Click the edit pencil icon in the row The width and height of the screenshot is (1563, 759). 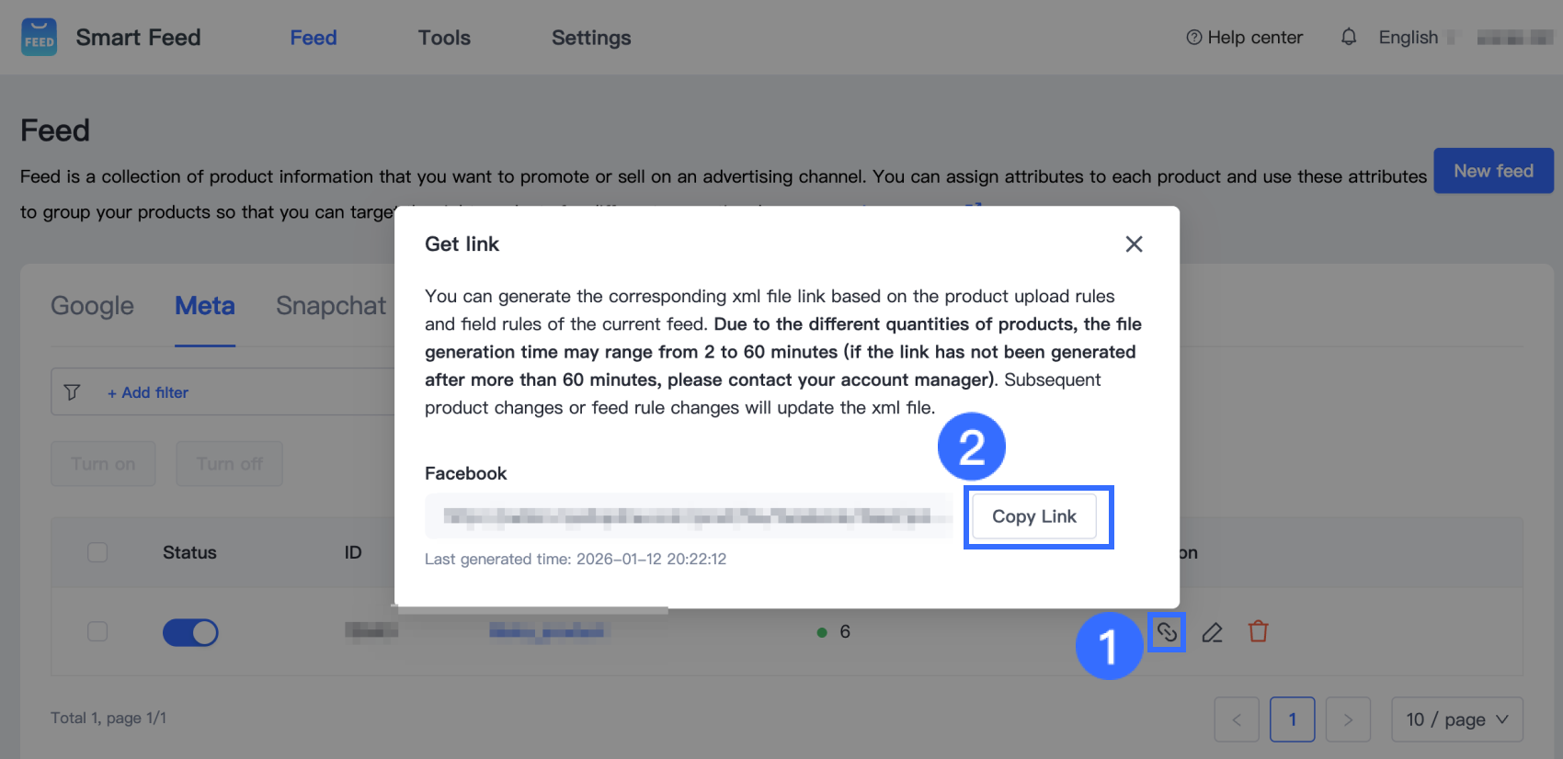(x=1213, y=632)
